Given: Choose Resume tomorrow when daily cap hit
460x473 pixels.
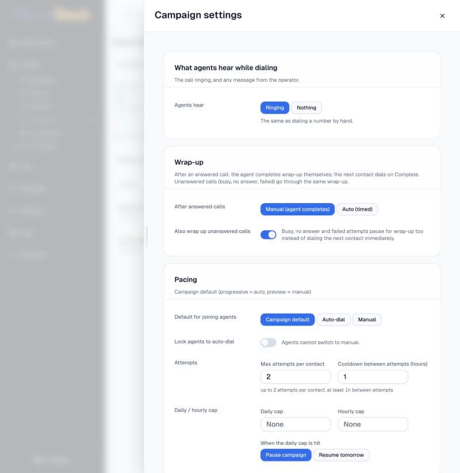Looking at the screenshot, I should click(x=341, y=455).
